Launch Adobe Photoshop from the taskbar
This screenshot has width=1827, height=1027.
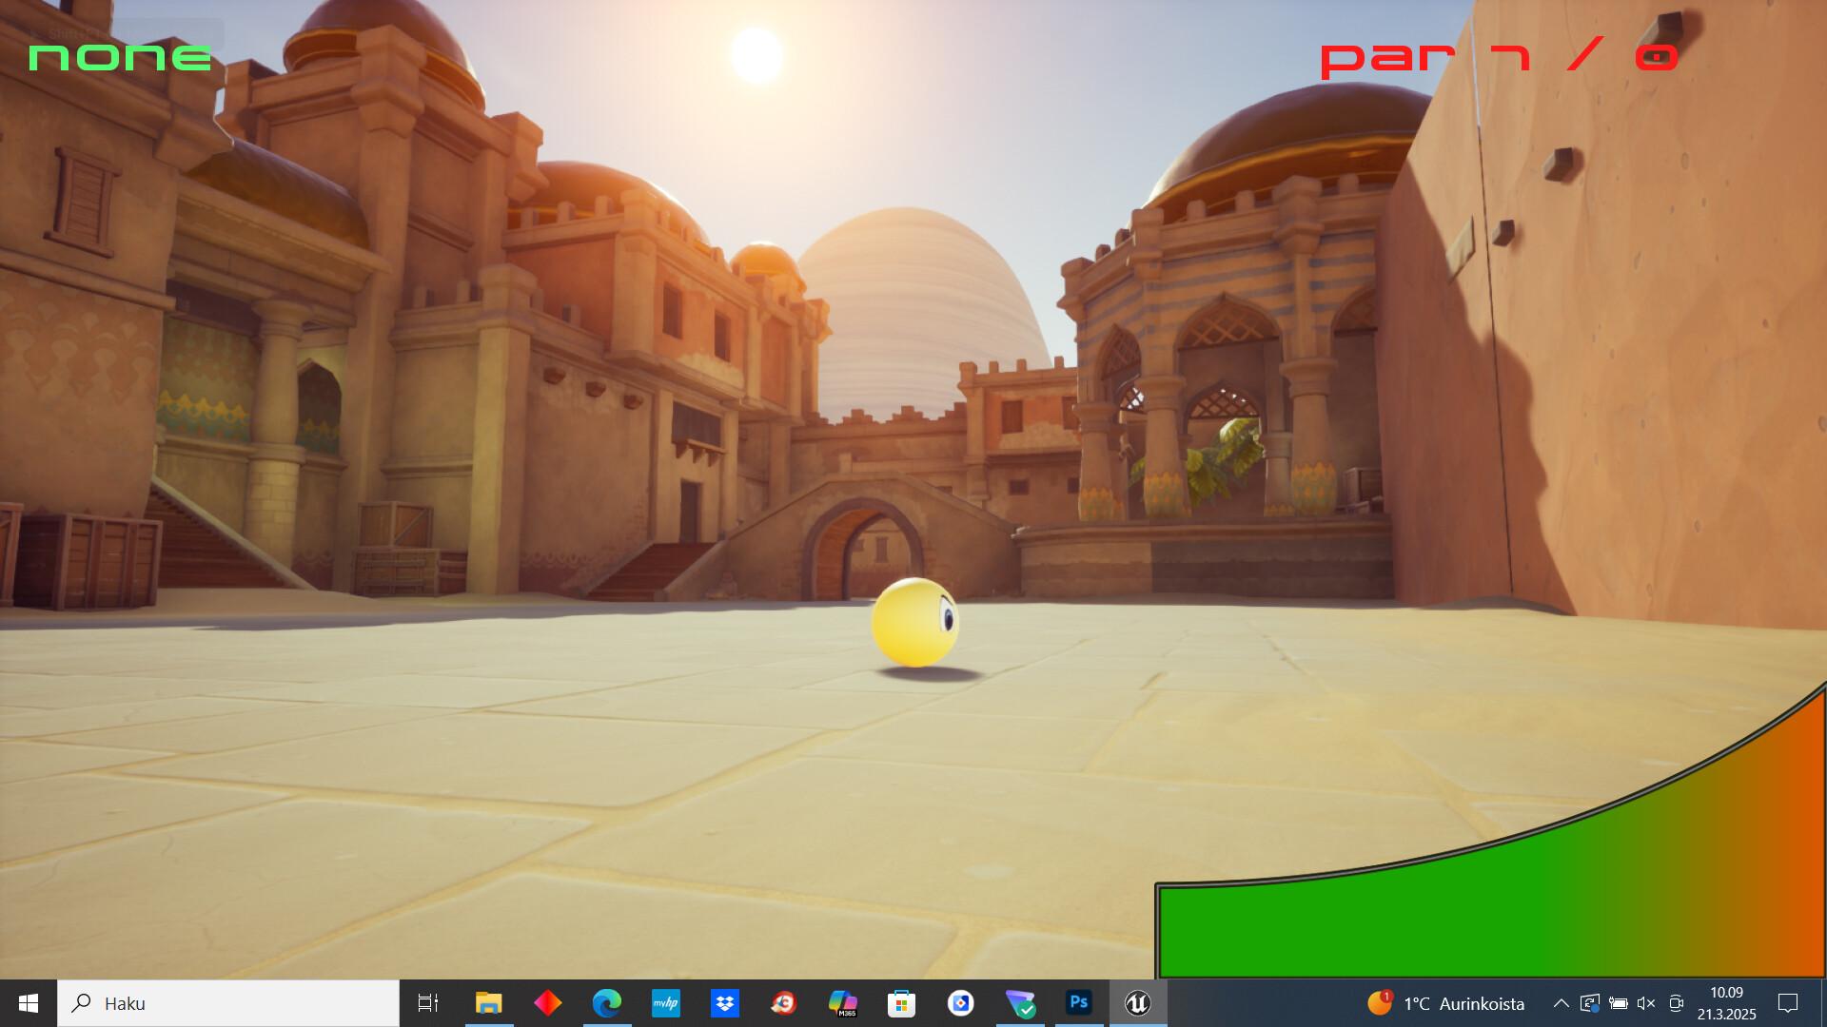click(x=1078, y=1003)
